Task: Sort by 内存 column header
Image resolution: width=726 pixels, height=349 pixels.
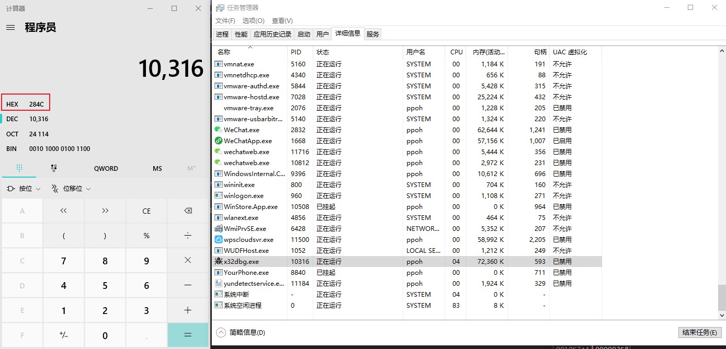Action: point(486,52)
